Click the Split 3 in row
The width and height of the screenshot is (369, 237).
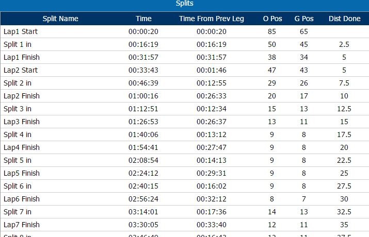185,109
